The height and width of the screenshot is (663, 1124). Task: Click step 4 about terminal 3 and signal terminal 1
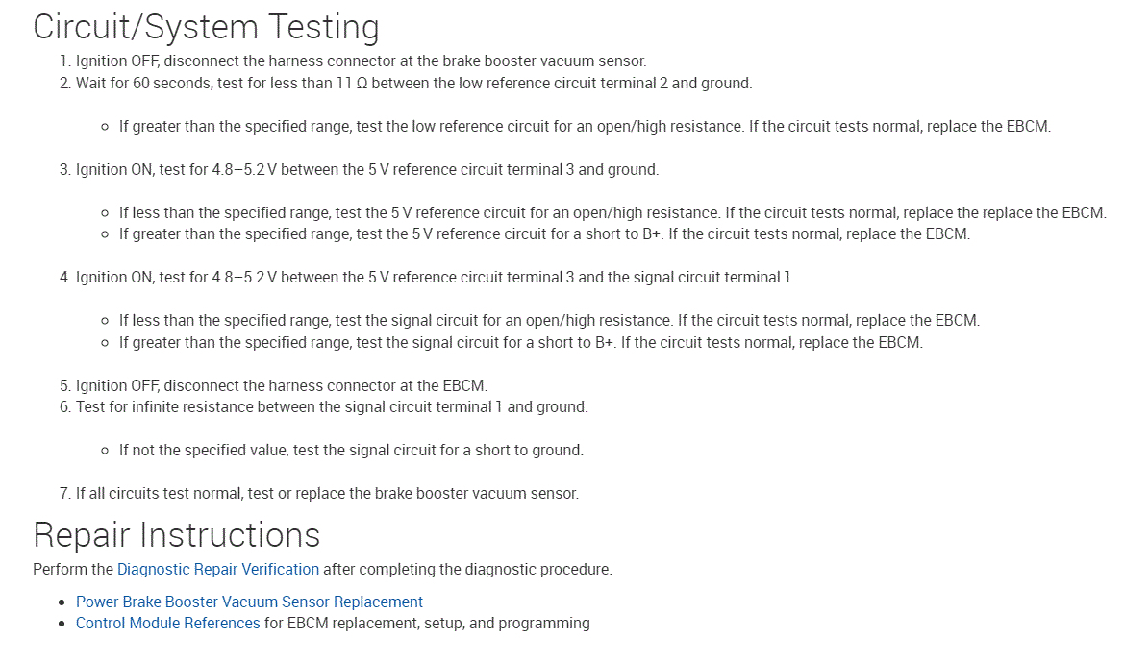tap(427, 277)
